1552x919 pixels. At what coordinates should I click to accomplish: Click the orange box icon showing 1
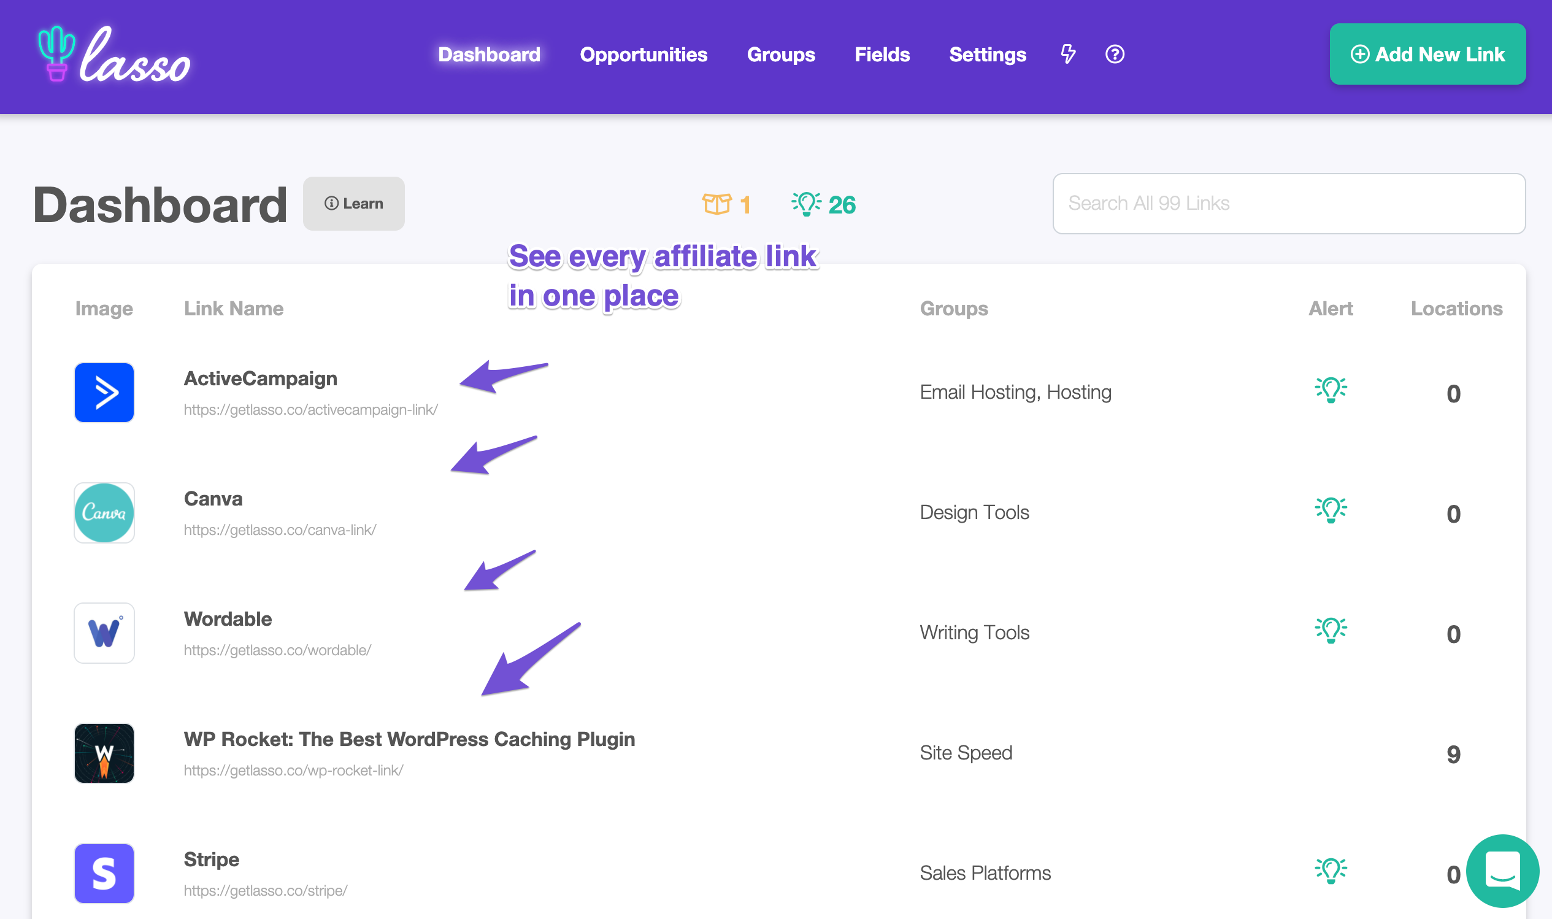pyautogui.click(x=726, y=204)
